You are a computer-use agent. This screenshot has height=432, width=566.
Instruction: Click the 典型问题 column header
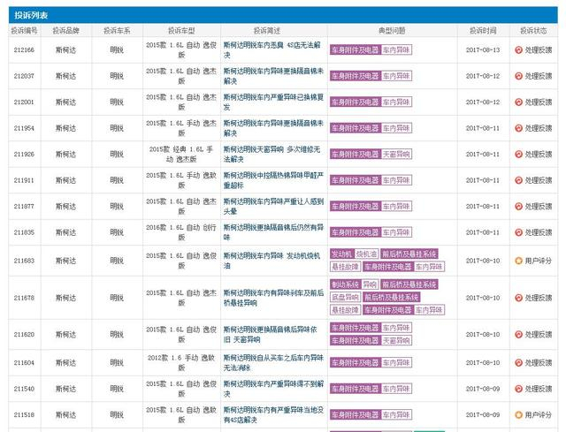(392, 31)
